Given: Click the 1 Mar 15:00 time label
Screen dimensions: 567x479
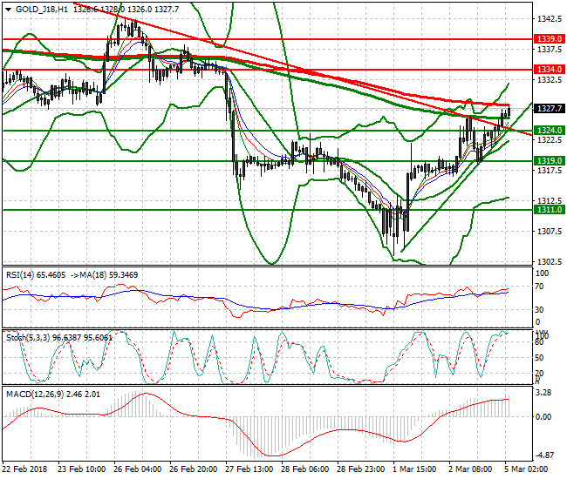Looking at the screenshot, I should click(414, 469).
